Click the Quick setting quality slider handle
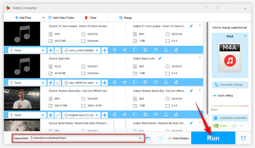 [213, 106]
